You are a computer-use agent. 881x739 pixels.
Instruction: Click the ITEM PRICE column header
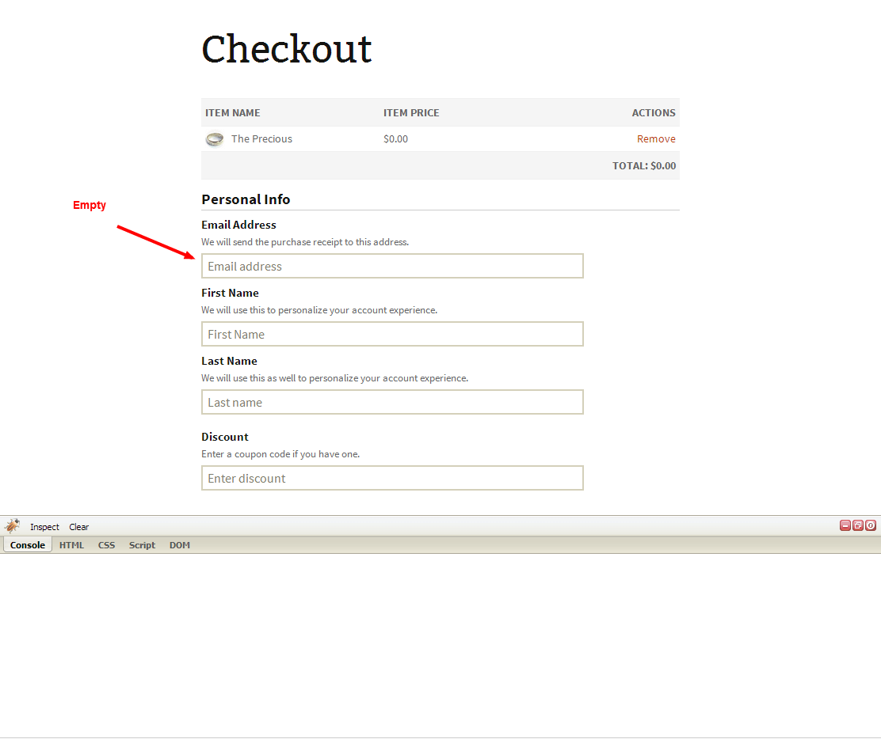pos(411,113)
